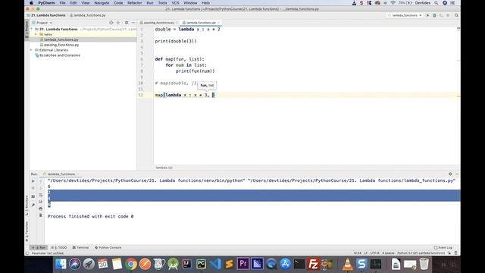Select lambda_functions.py in project tree

61,39
